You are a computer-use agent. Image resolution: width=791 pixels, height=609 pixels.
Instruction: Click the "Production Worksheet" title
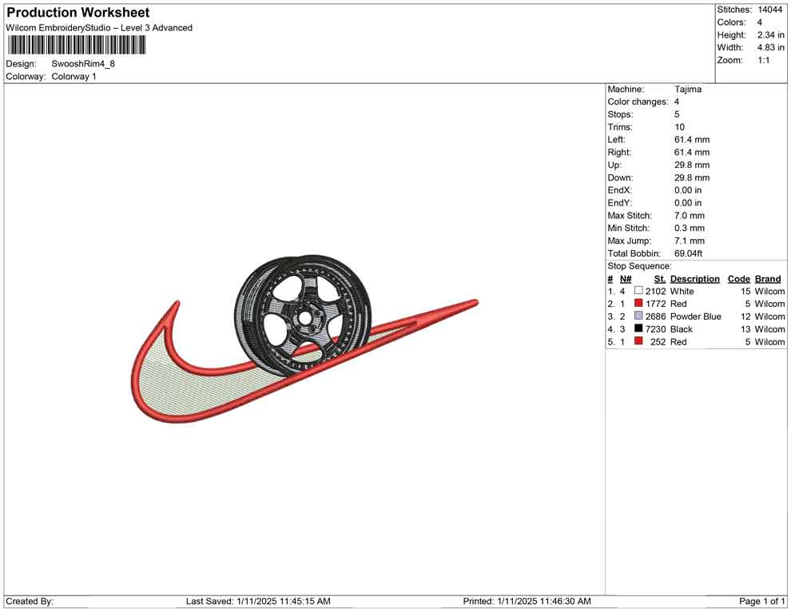78,13
